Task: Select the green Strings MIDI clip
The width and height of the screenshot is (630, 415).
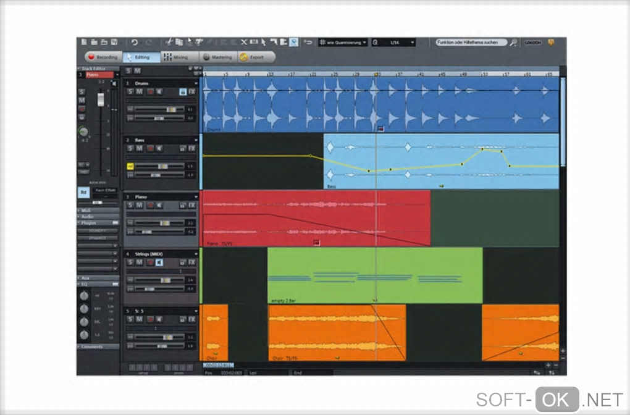Action: click(x=375, y=275)
